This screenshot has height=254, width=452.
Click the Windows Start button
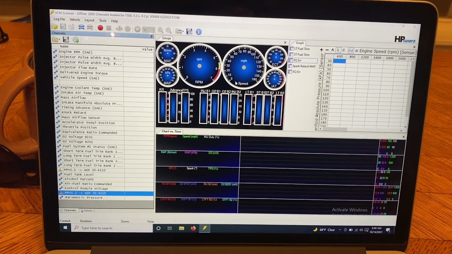(65, 228)
